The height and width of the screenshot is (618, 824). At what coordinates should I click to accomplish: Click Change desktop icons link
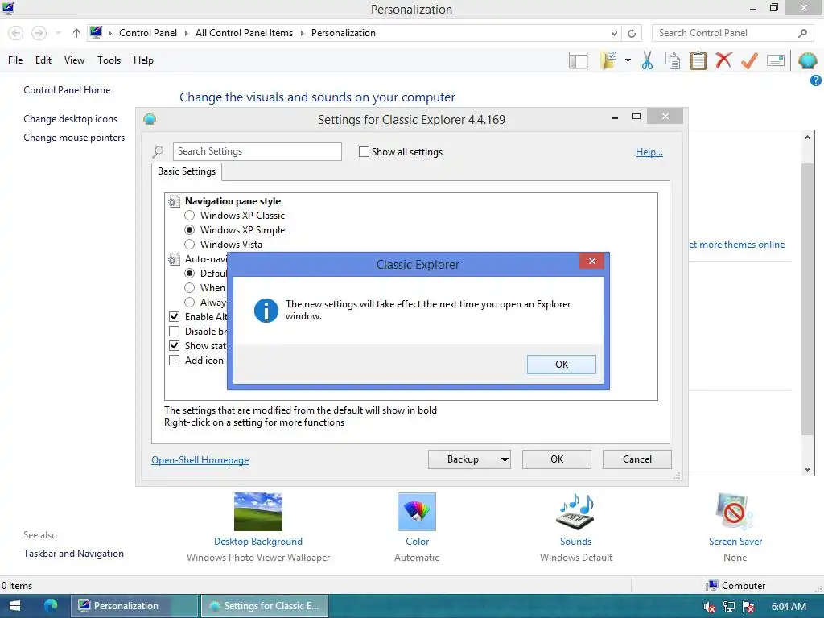click(71, 119)
